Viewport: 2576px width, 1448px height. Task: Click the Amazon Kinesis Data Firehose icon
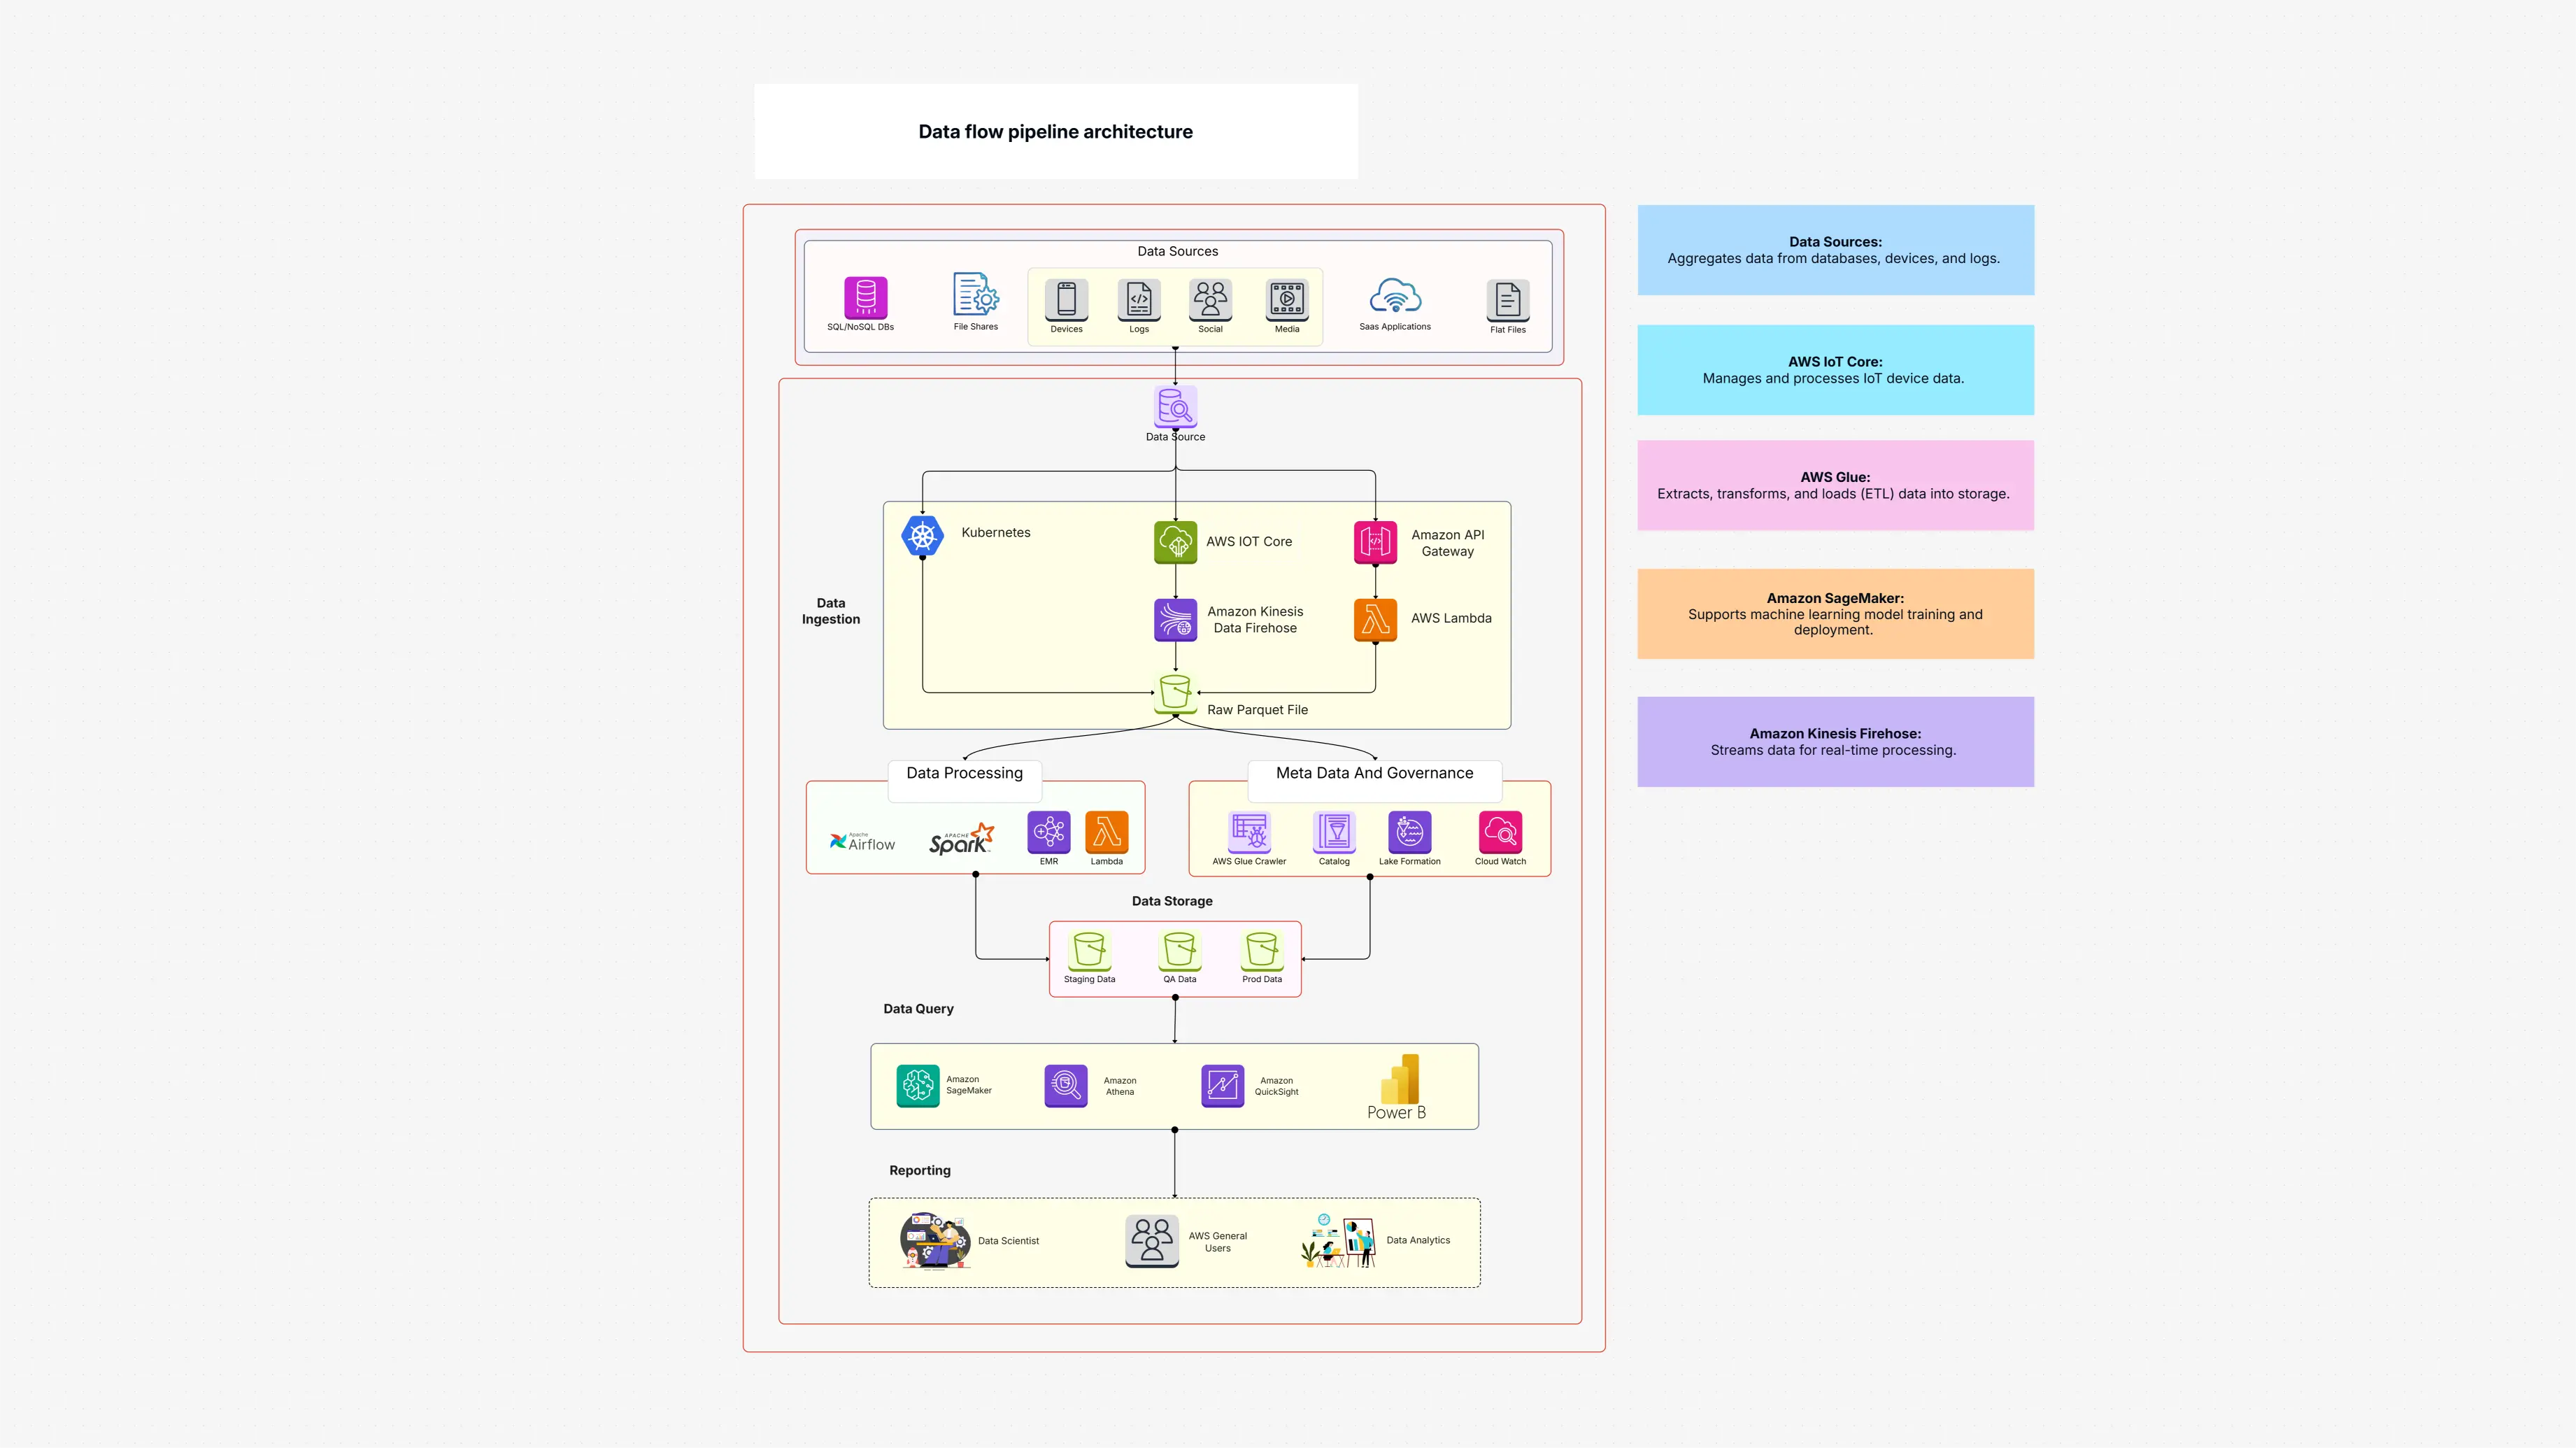[x=1175, y=620]
